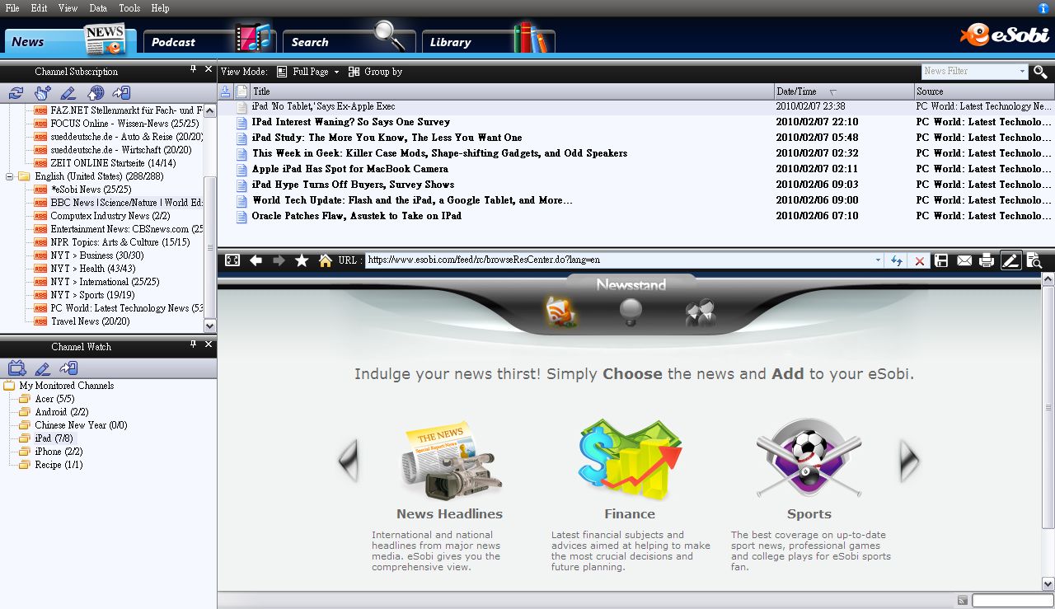Click the import/export arrow icon in Channel Subscription

tap(122, 93)
